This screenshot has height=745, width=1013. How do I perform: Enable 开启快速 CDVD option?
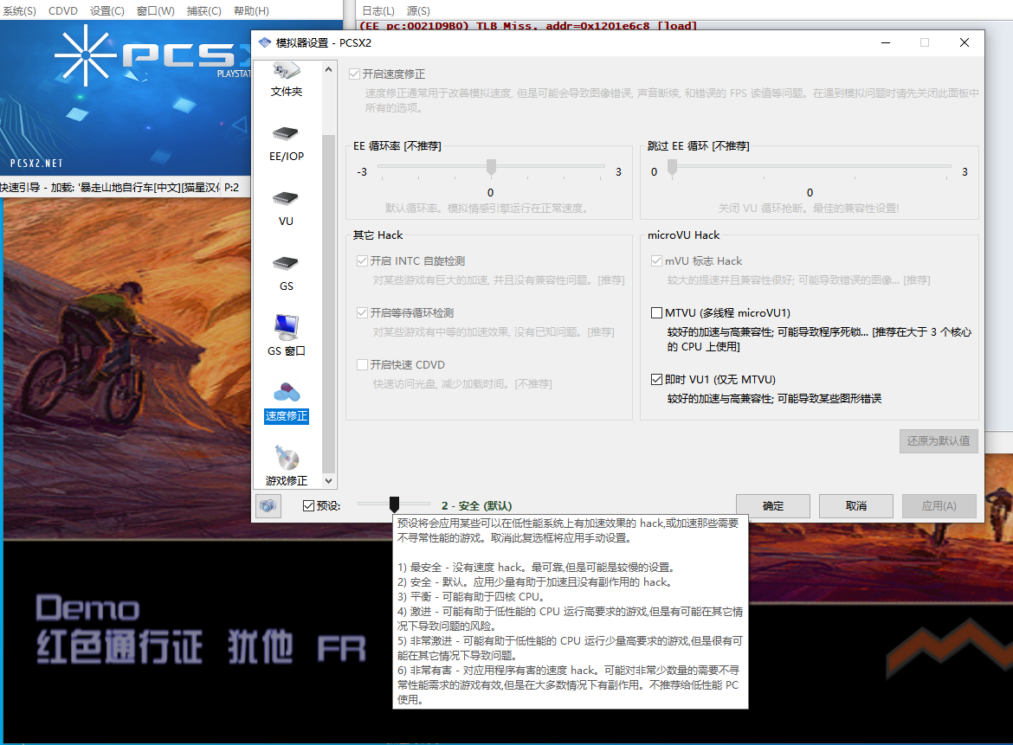(x=361, y=363)
